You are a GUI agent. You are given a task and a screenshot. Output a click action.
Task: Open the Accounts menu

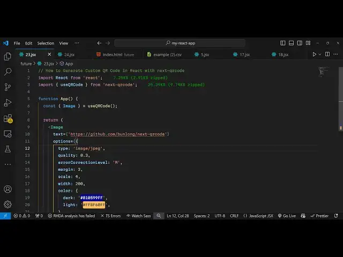(x=8, y=189)
